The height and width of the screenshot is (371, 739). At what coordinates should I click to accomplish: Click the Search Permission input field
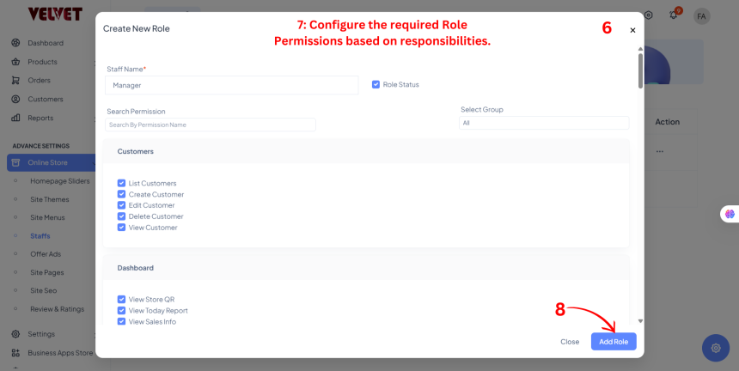[x=211, y=125]
